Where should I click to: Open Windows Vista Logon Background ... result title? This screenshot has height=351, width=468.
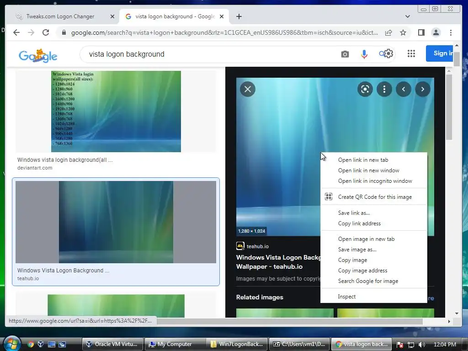63,271
